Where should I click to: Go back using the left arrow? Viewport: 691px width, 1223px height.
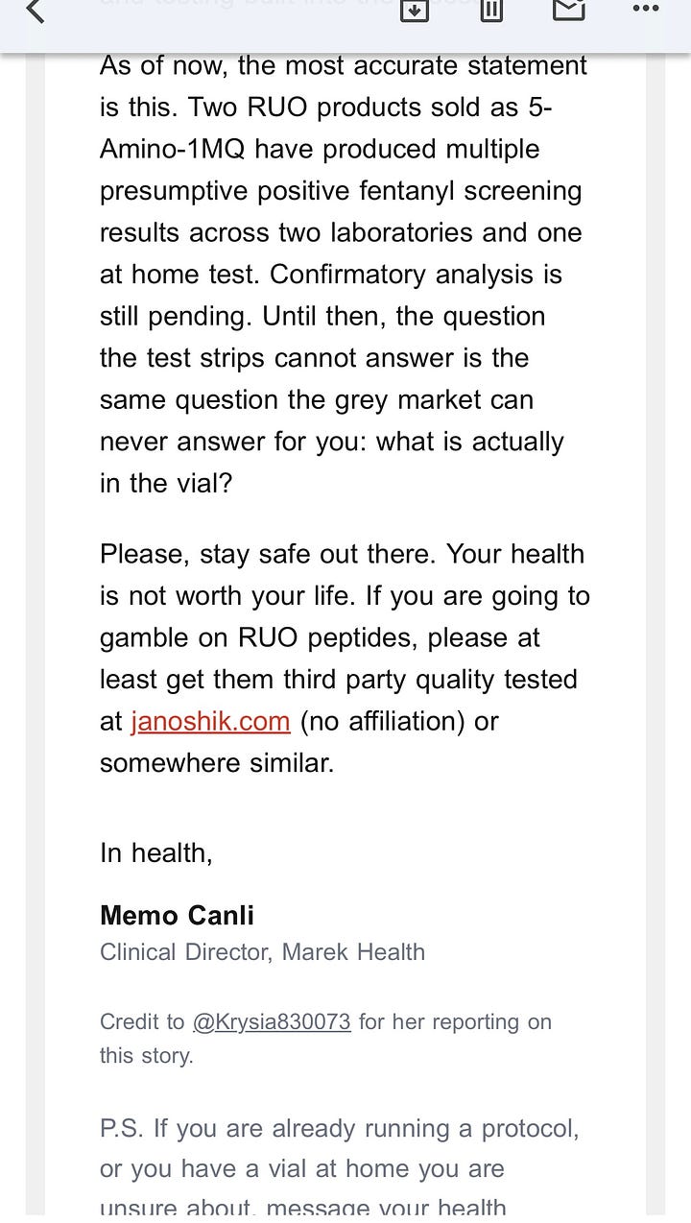[x=35, y=11]
